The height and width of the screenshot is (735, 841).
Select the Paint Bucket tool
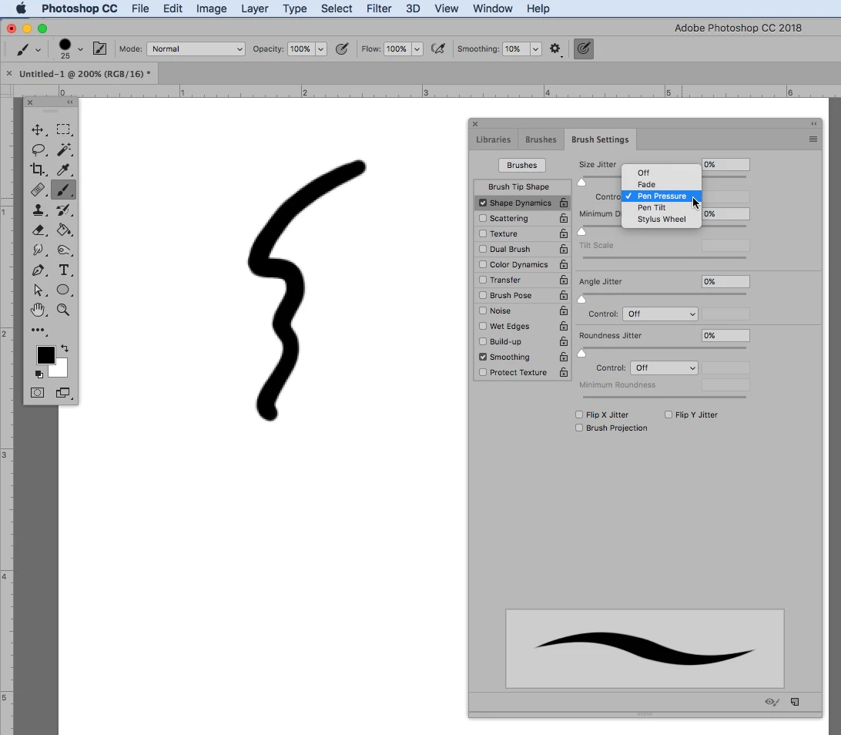(63, 230)
